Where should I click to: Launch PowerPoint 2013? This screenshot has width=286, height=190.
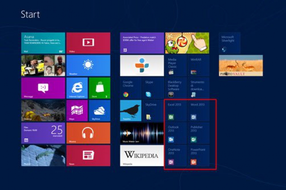click(198, 156)
